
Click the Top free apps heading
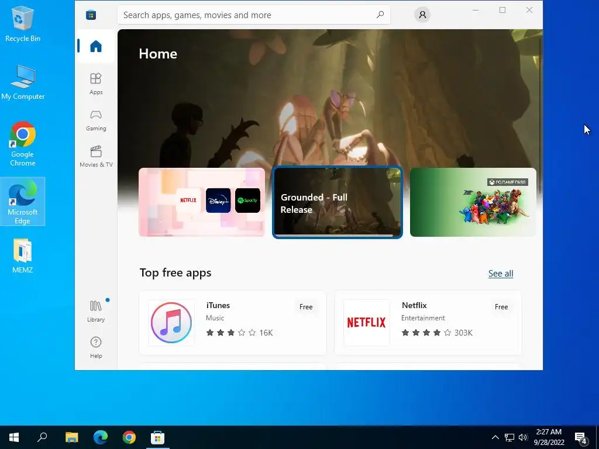tap(175, 272)
